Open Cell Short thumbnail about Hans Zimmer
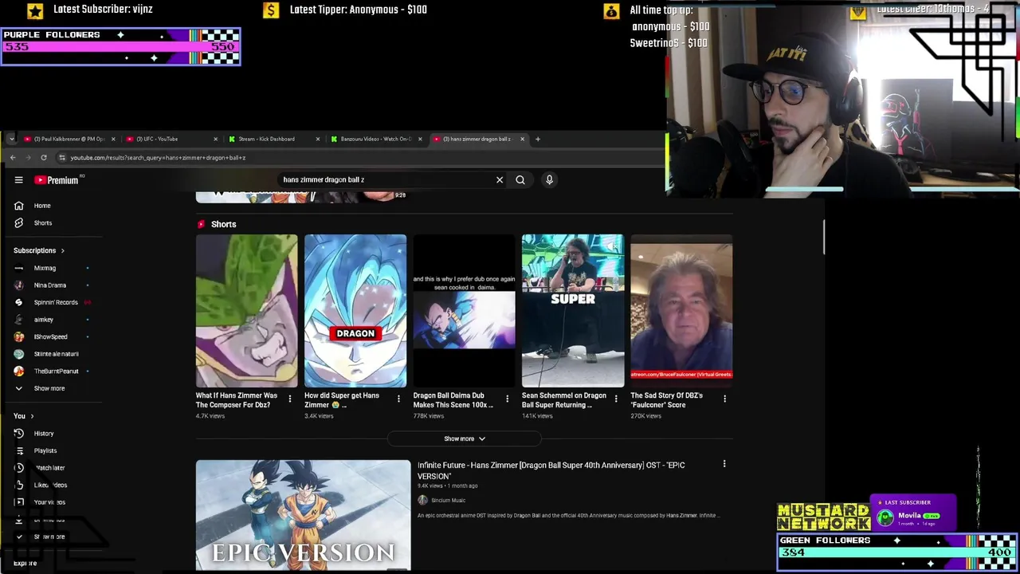 (x=247, y=311)
